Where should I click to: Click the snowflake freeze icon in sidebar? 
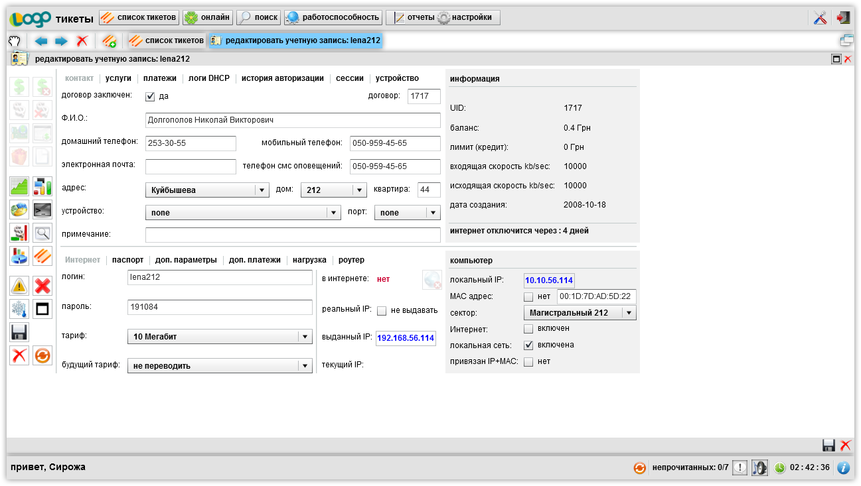(x=19, y=309)
